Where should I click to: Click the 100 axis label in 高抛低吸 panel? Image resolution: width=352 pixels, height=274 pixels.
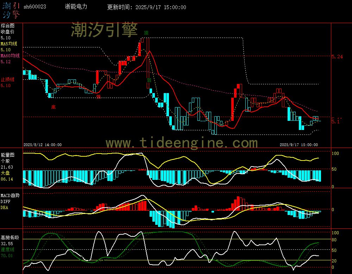click(x=335, y=233)
